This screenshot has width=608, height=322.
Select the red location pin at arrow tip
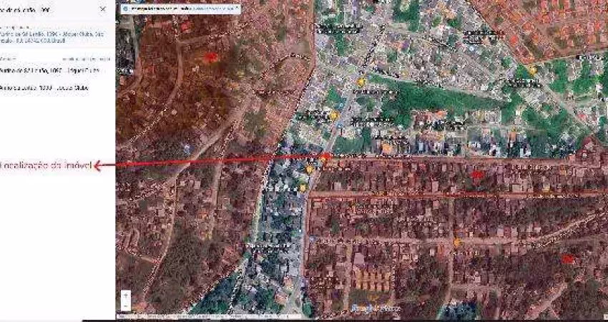click(325, 157)
